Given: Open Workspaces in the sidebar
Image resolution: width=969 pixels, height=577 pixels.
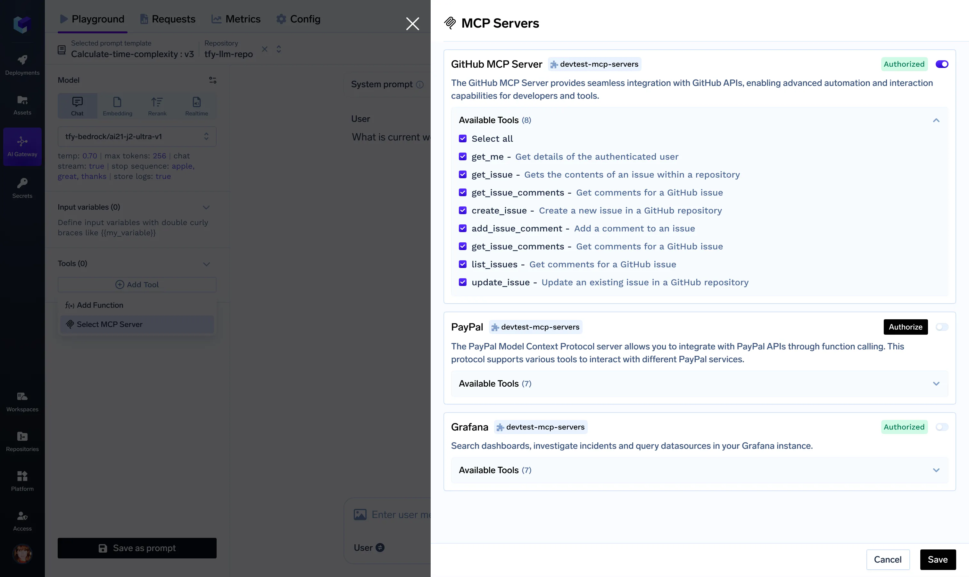Looking at the screenshot, I should click(x=22, y=401).
